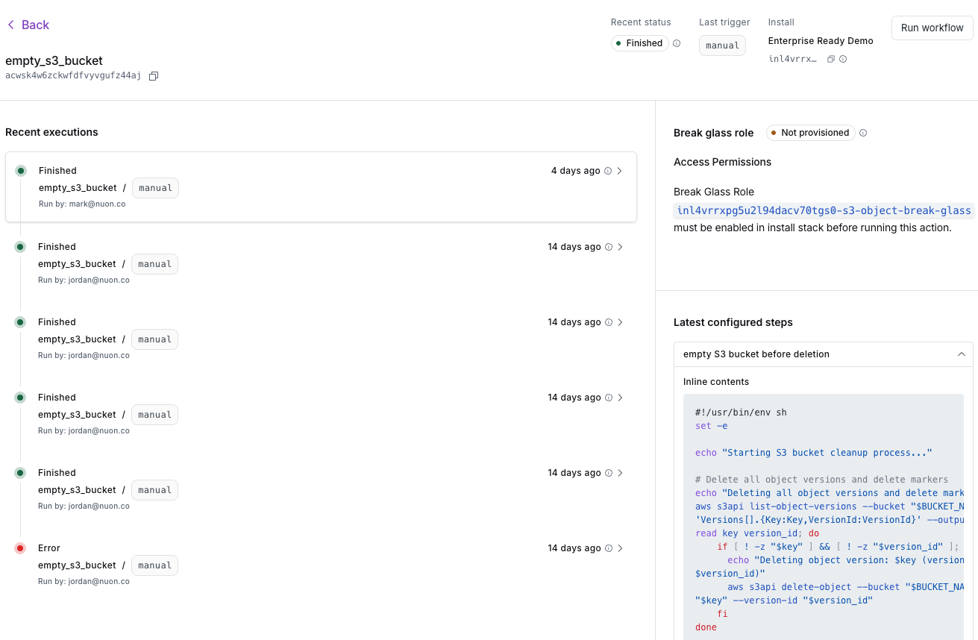Screen dimensions: 978x640
Task: Expand the top execution with its right chevron
Action: 620,171
